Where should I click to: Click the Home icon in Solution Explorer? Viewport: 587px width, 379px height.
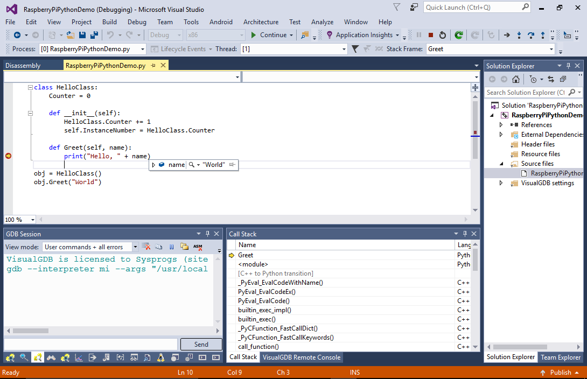click(x=516, y=79)
